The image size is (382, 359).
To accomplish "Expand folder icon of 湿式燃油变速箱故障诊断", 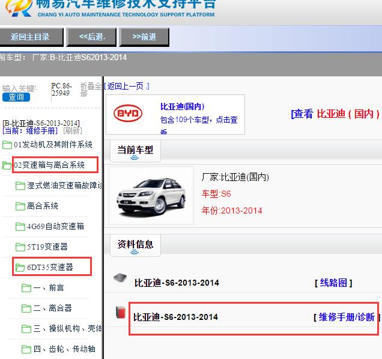I will [x=20, y=186].
